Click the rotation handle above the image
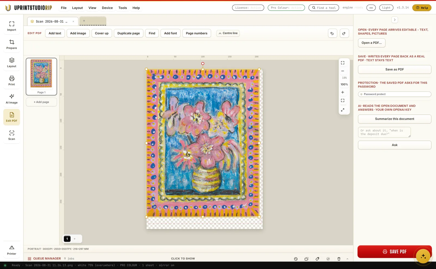This screenshot has width=436, height=269. click(203, 63)
